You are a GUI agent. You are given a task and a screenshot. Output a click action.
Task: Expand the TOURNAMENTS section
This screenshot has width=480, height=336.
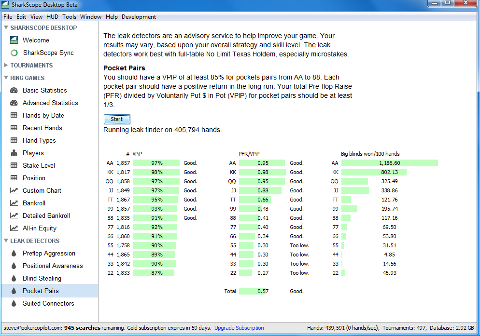(6, 65)
